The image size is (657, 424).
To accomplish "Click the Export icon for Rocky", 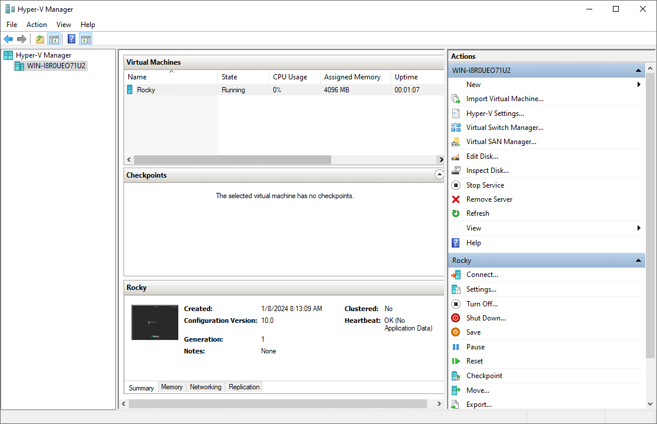I will [x=456, y=405].
